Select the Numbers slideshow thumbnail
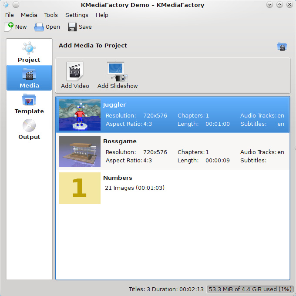This screenshot has height=296, width=296. point(80,188)
